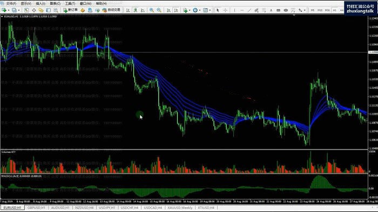Expand the chart template dropdown arrow

(210, 10)
